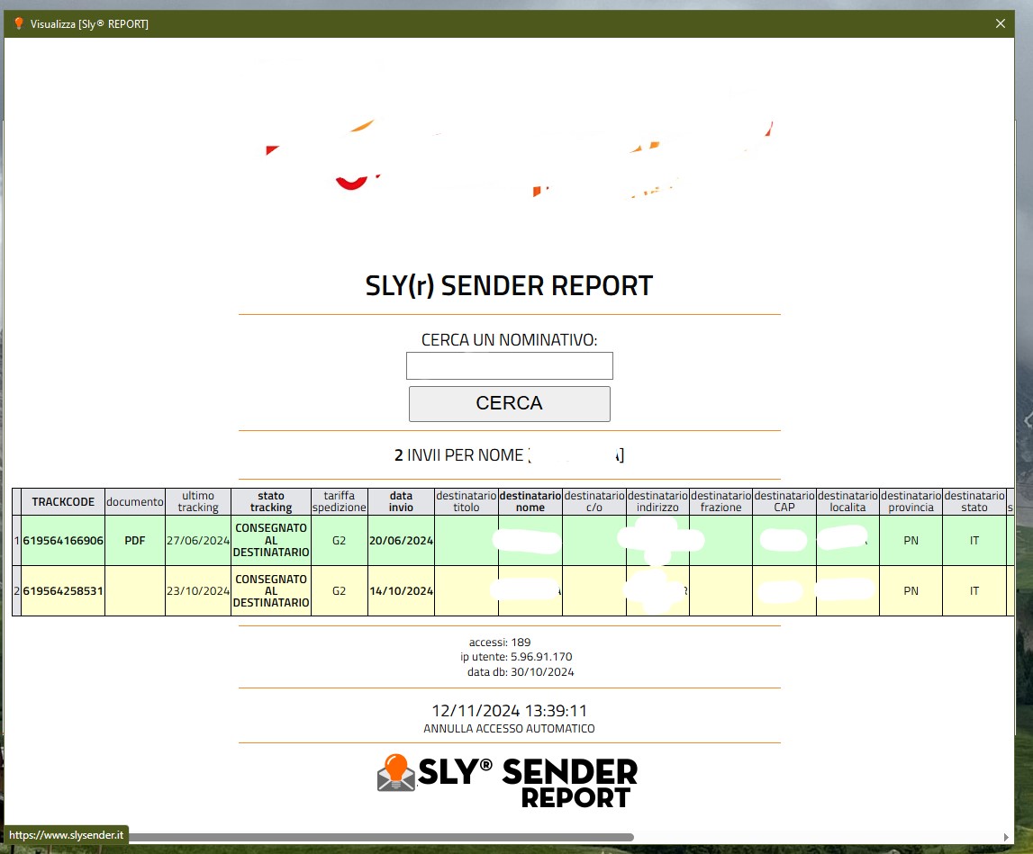The image size is (1033, 854).
Task: Click the data db 30/10/2024 text
Action: click(x=521, y=671)
